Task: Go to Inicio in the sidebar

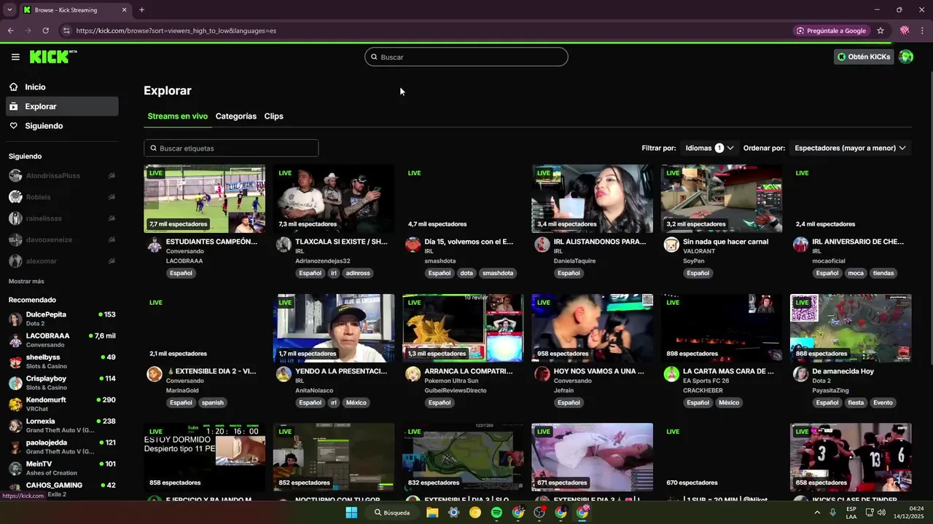Action: coord(62,87)
